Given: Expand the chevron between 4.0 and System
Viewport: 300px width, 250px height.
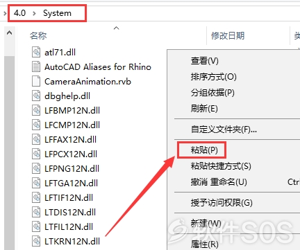Looking at the screenshot, I should [34, 13].
